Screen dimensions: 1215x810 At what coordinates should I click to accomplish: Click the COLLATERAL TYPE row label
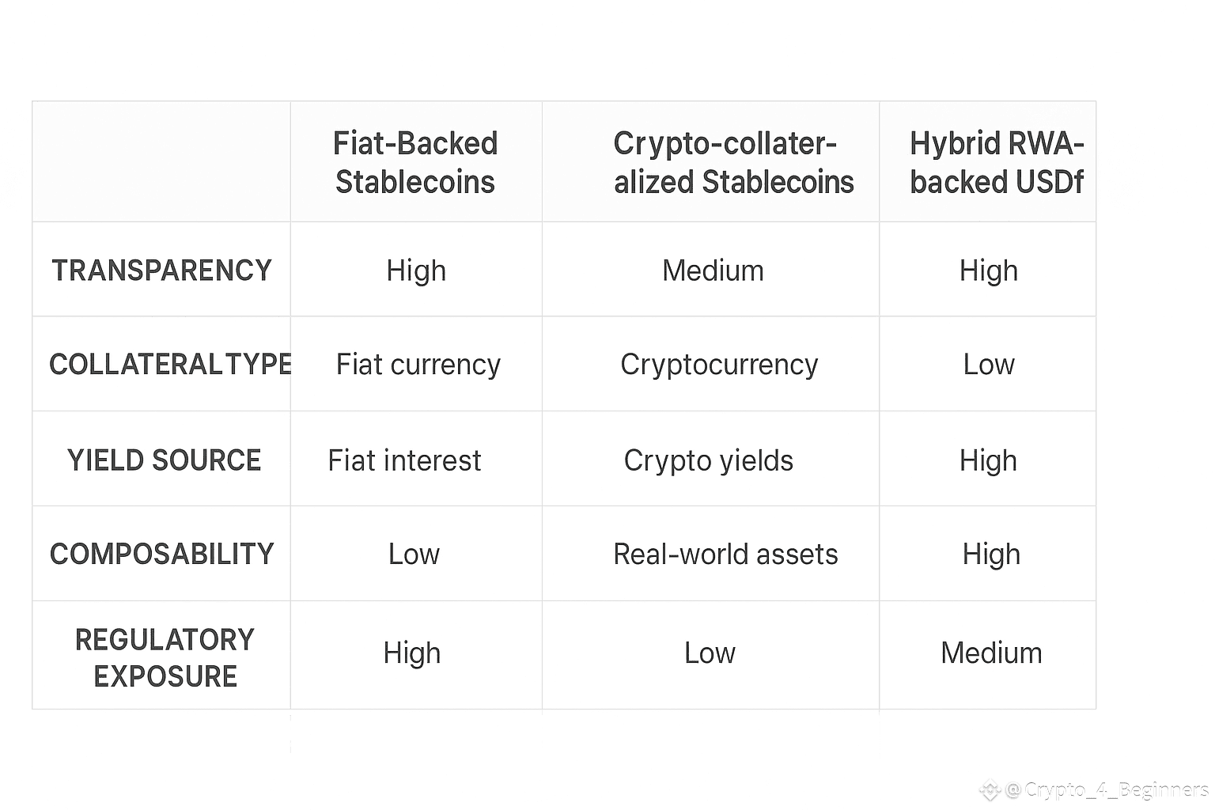pyautogui.click(x=170, y=364)
